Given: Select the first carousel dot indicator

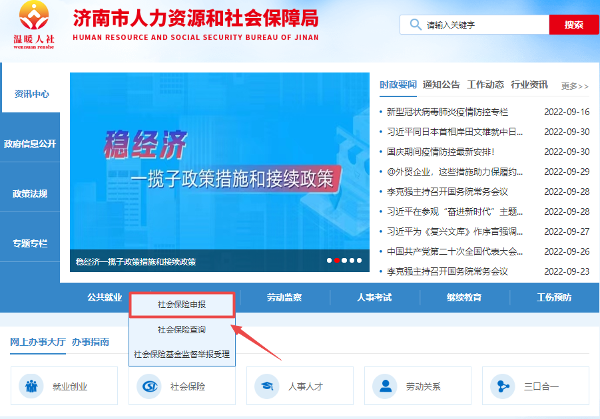Looking at the screenshot, I should 329,261.
